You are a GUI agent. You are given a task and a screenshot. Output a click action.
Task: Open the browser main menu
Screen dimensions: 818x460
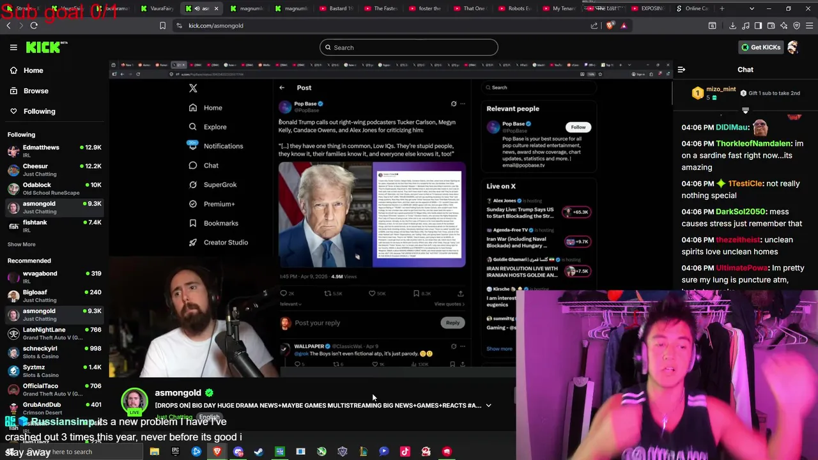(x=809, y=26)
